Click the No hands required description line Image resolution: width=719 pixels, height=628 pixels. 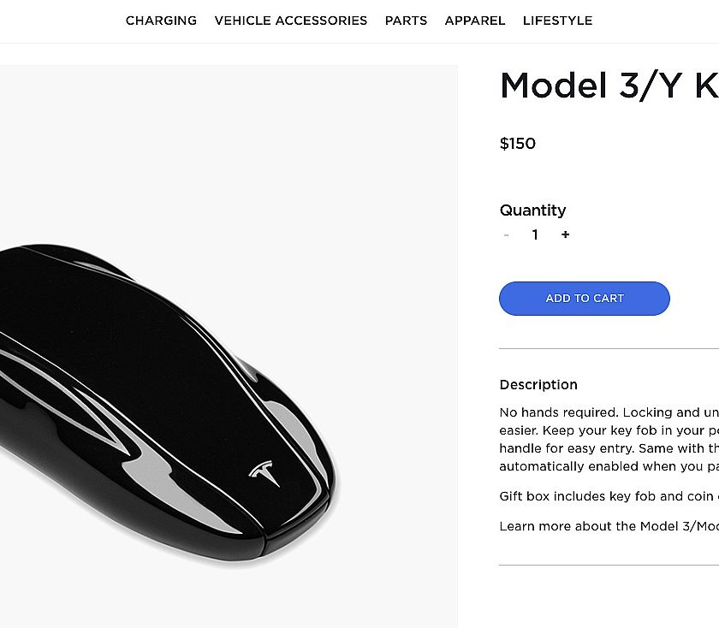[609, 412]
